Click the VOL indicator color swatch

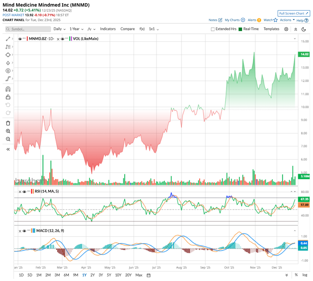coord(70,39)
